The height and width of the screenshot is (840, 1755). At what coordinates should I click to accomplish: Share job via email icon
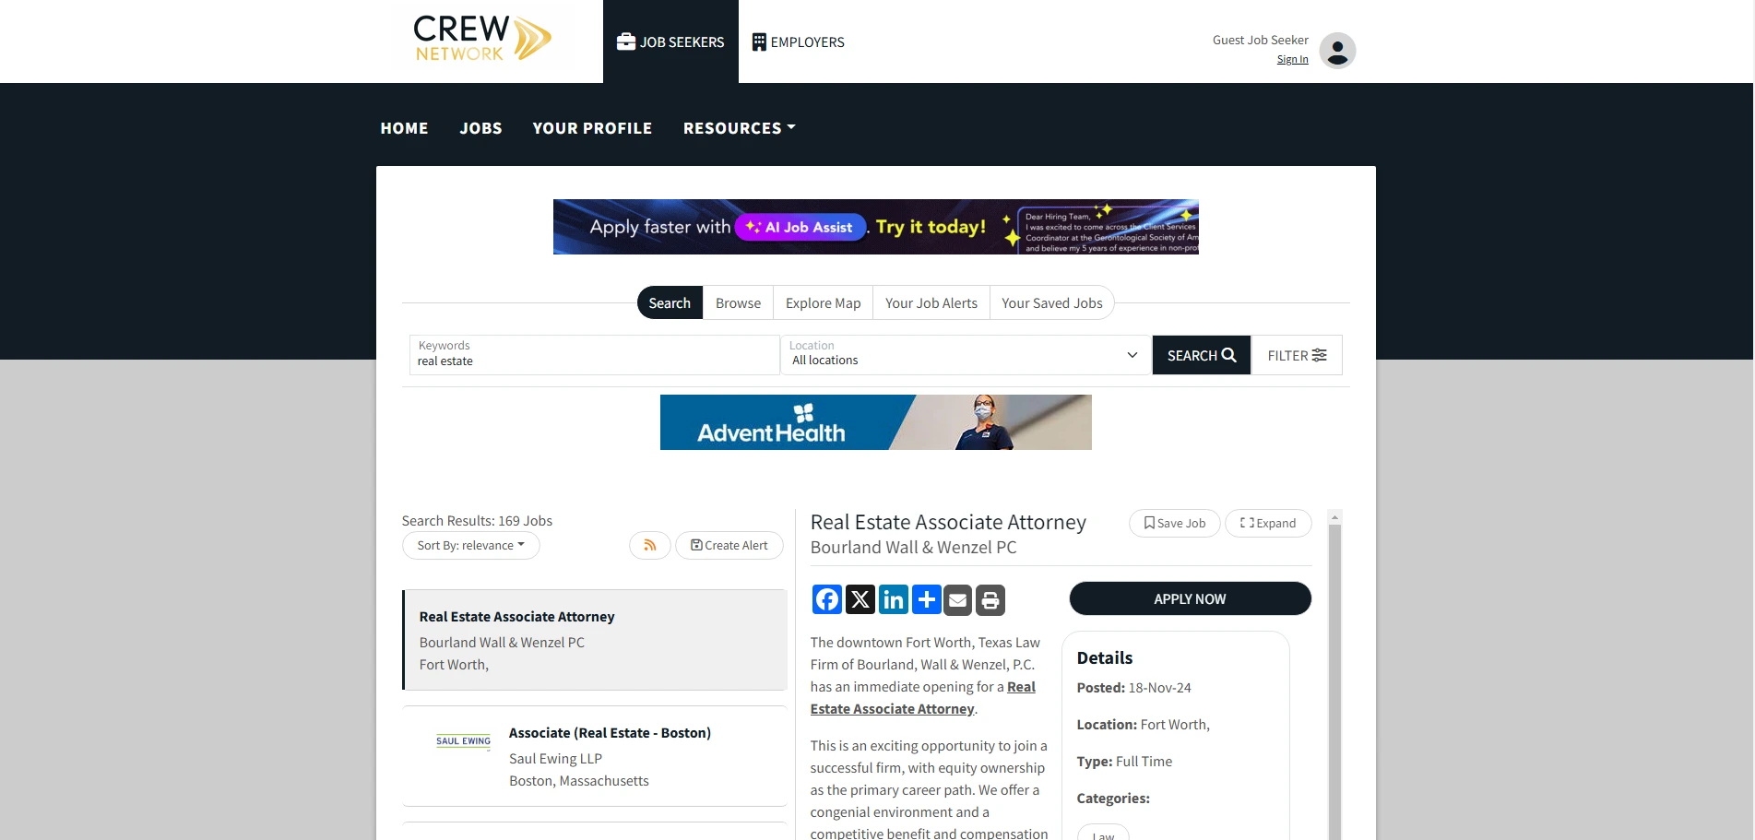pos(958,599)
